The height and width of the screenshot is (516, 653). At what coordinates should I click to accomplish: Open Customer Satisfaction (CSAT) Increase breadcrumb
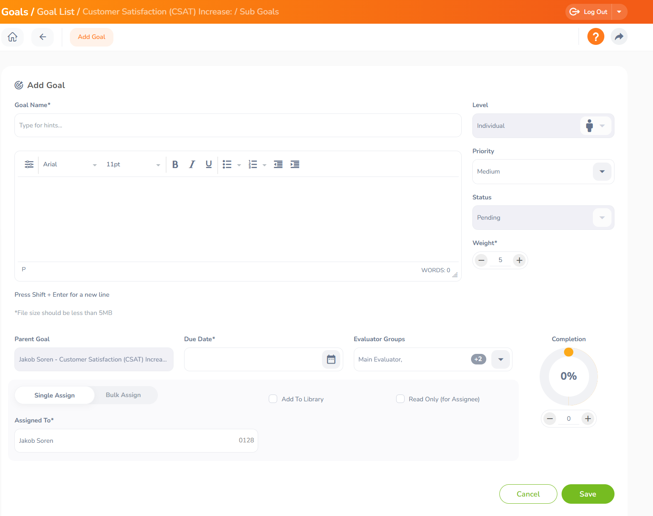[x=157, y=12]
